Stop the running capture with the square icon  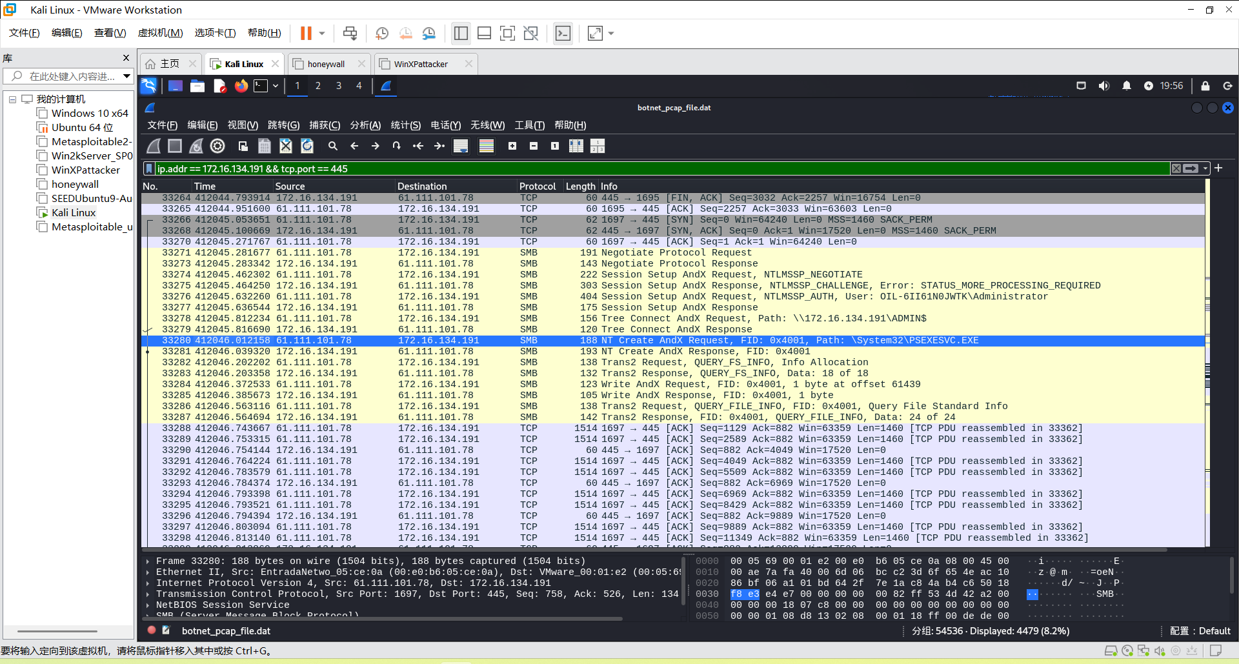175,146
